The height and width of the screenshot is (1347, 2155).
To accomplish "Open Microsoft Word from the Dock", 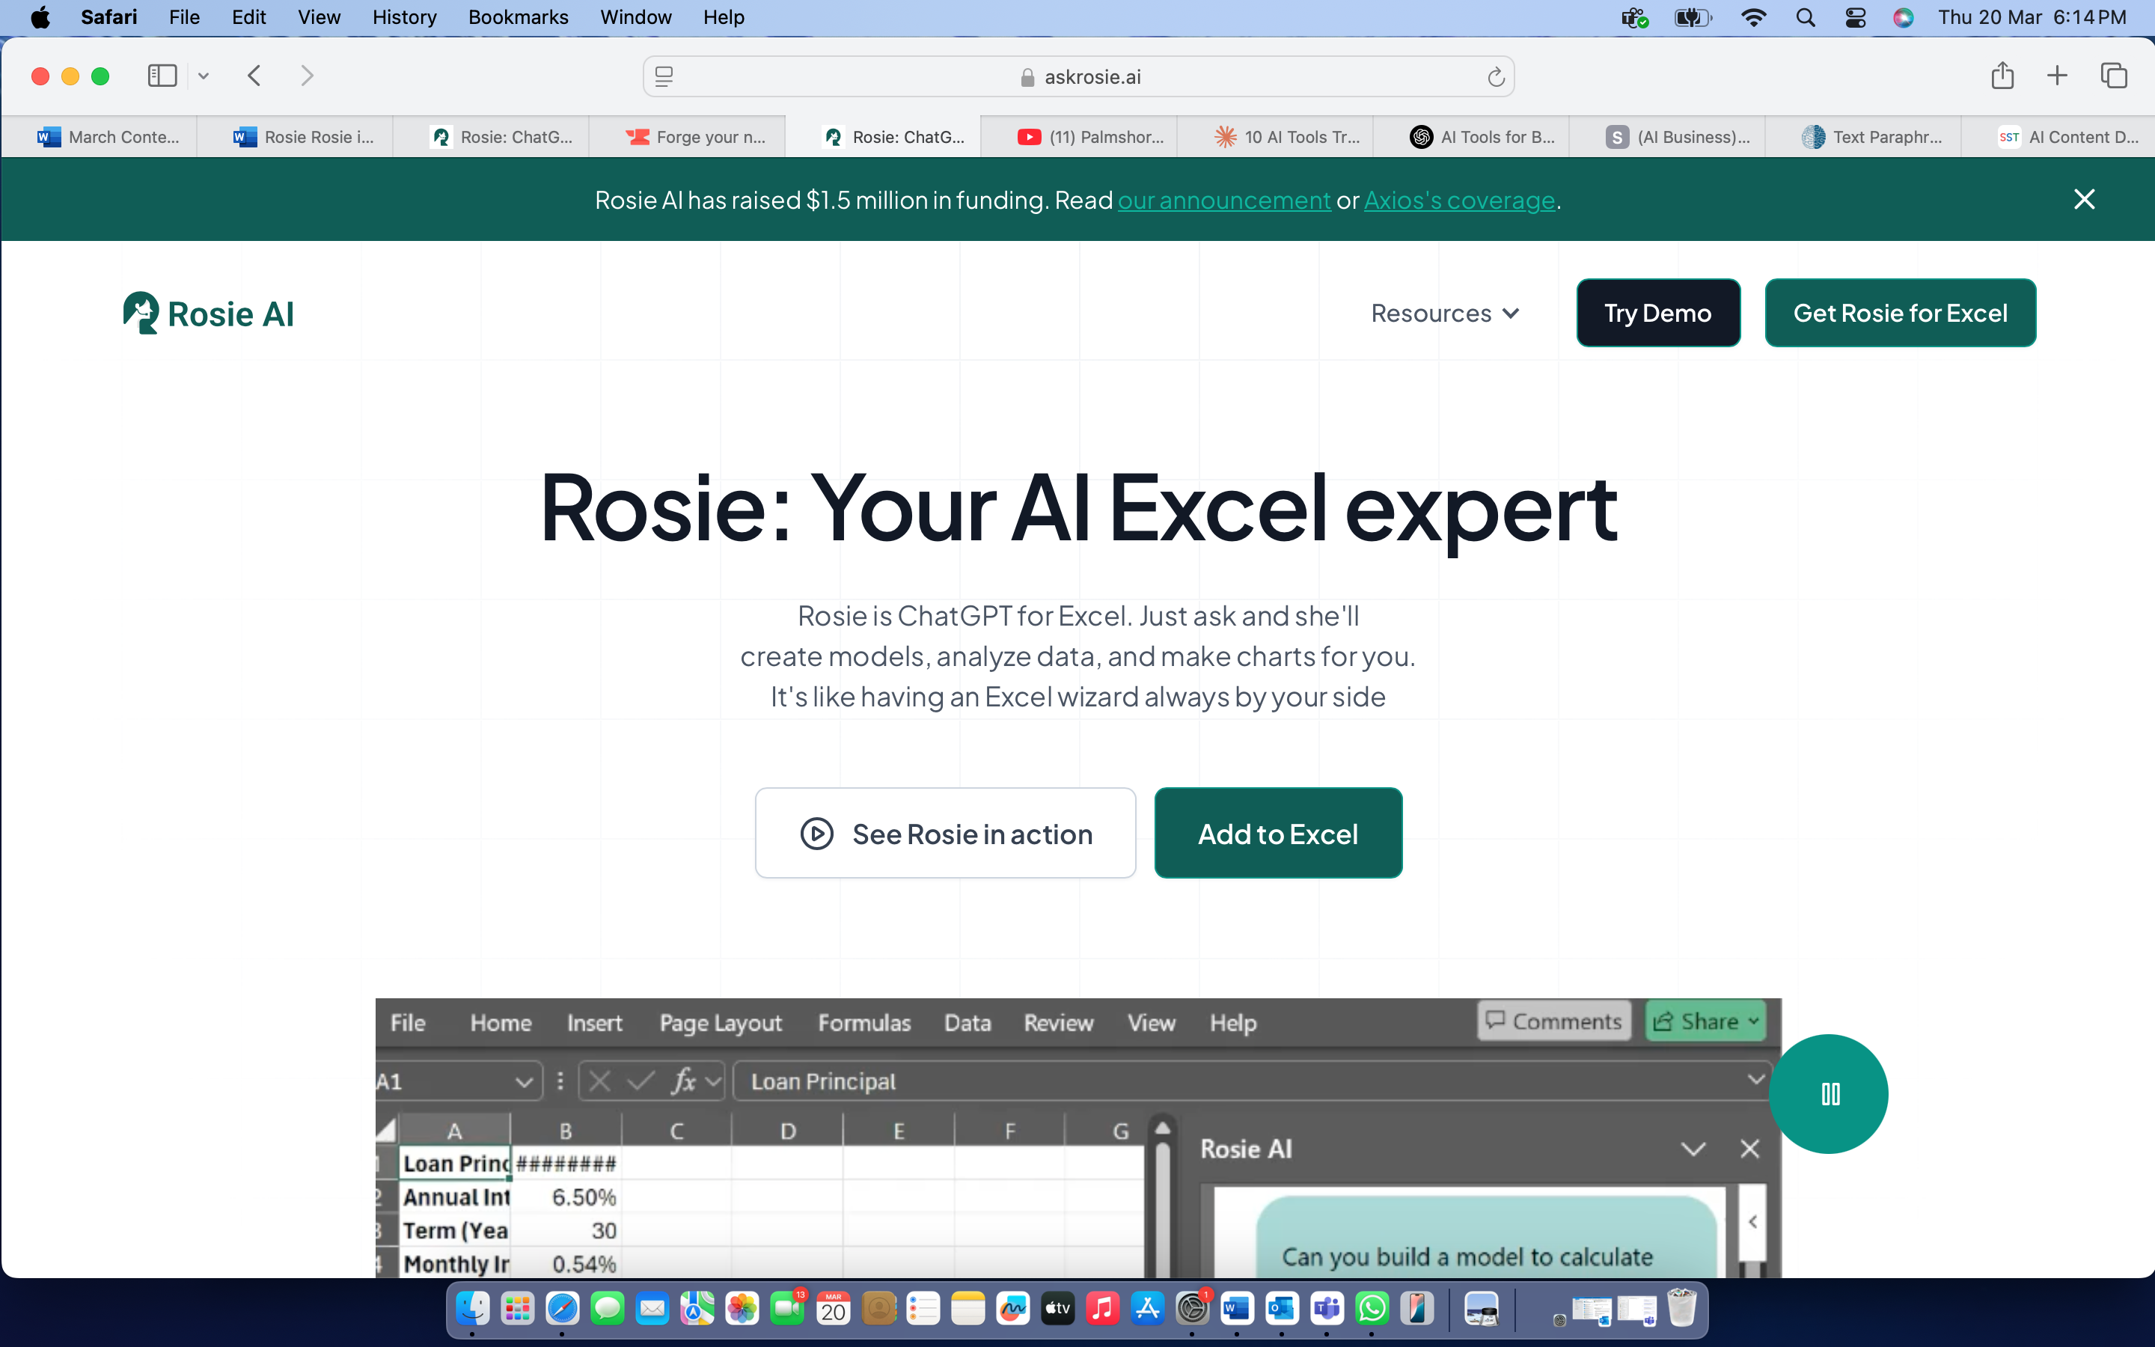I will 1237,1308.
